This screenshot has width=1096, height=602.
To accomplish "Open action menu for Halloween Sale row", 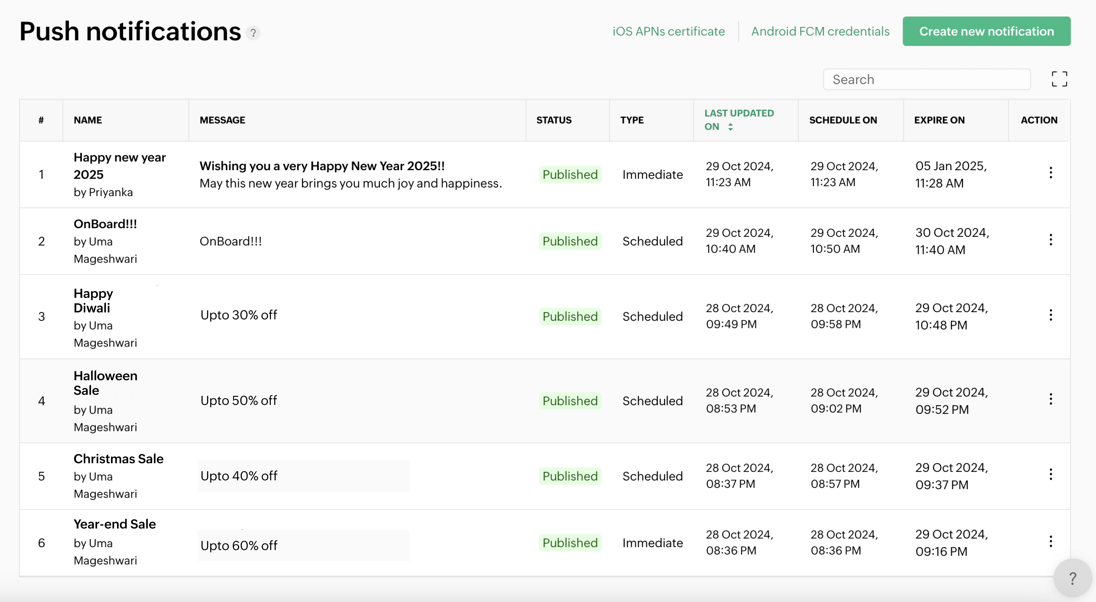I will 1050,399.
